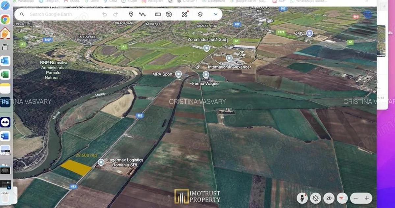Zoom out with the minus button
Image resolution: width=395 pixels, height=208 pixels.
355,198
